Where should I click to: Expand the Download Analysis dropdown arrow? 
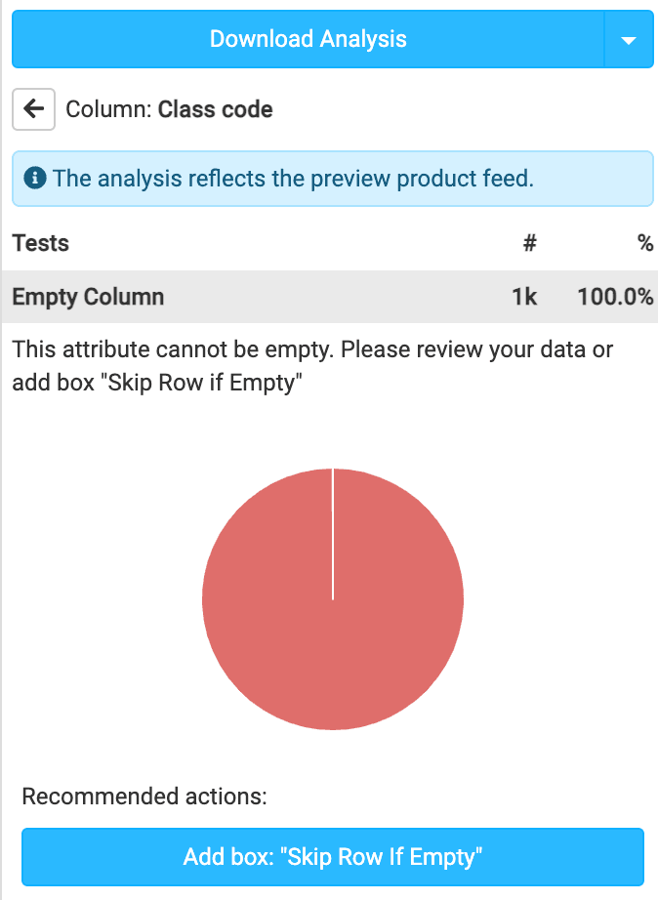point(629,40)
